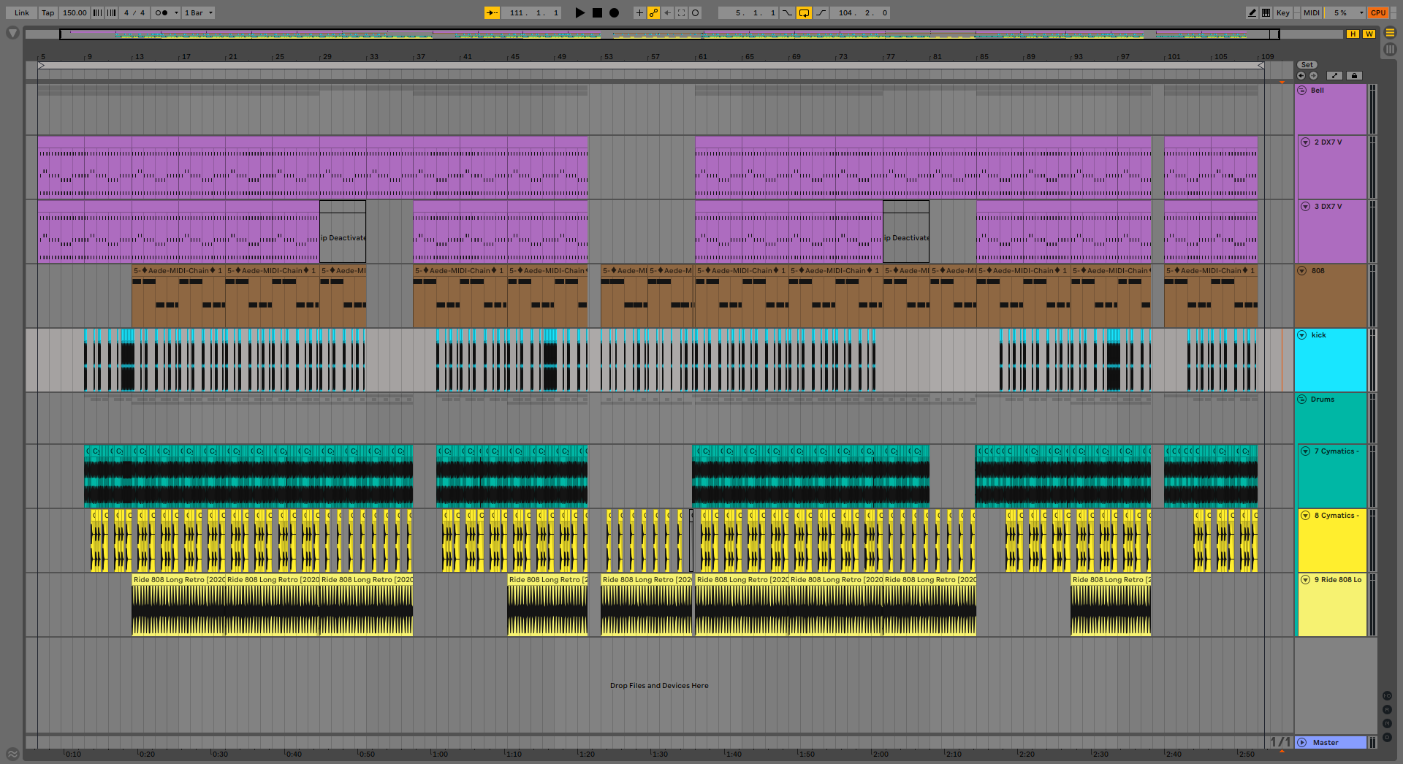
Task: Click Capture MIDI button
Action: point(681,12)
